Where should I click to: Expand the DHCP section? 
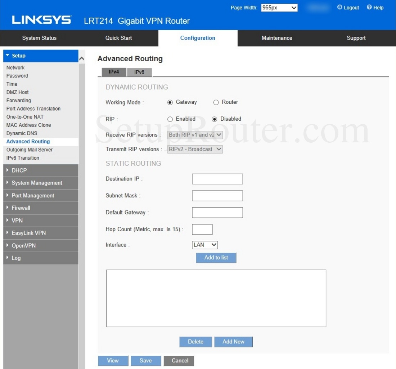[x=41, y=170]
